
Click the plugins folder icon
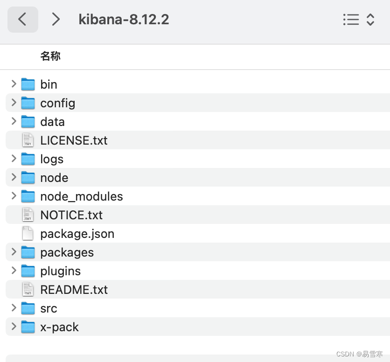coord(28,271)
